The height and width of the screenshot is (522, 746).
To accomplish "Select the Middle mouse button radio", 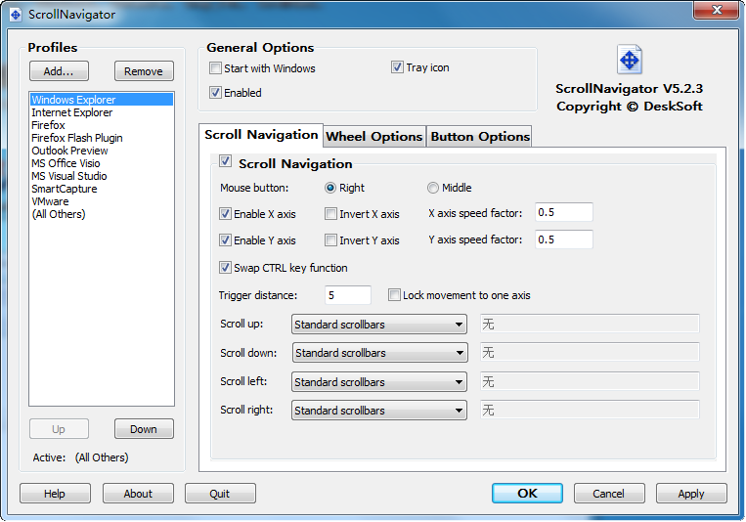I will tap(433, 188).
